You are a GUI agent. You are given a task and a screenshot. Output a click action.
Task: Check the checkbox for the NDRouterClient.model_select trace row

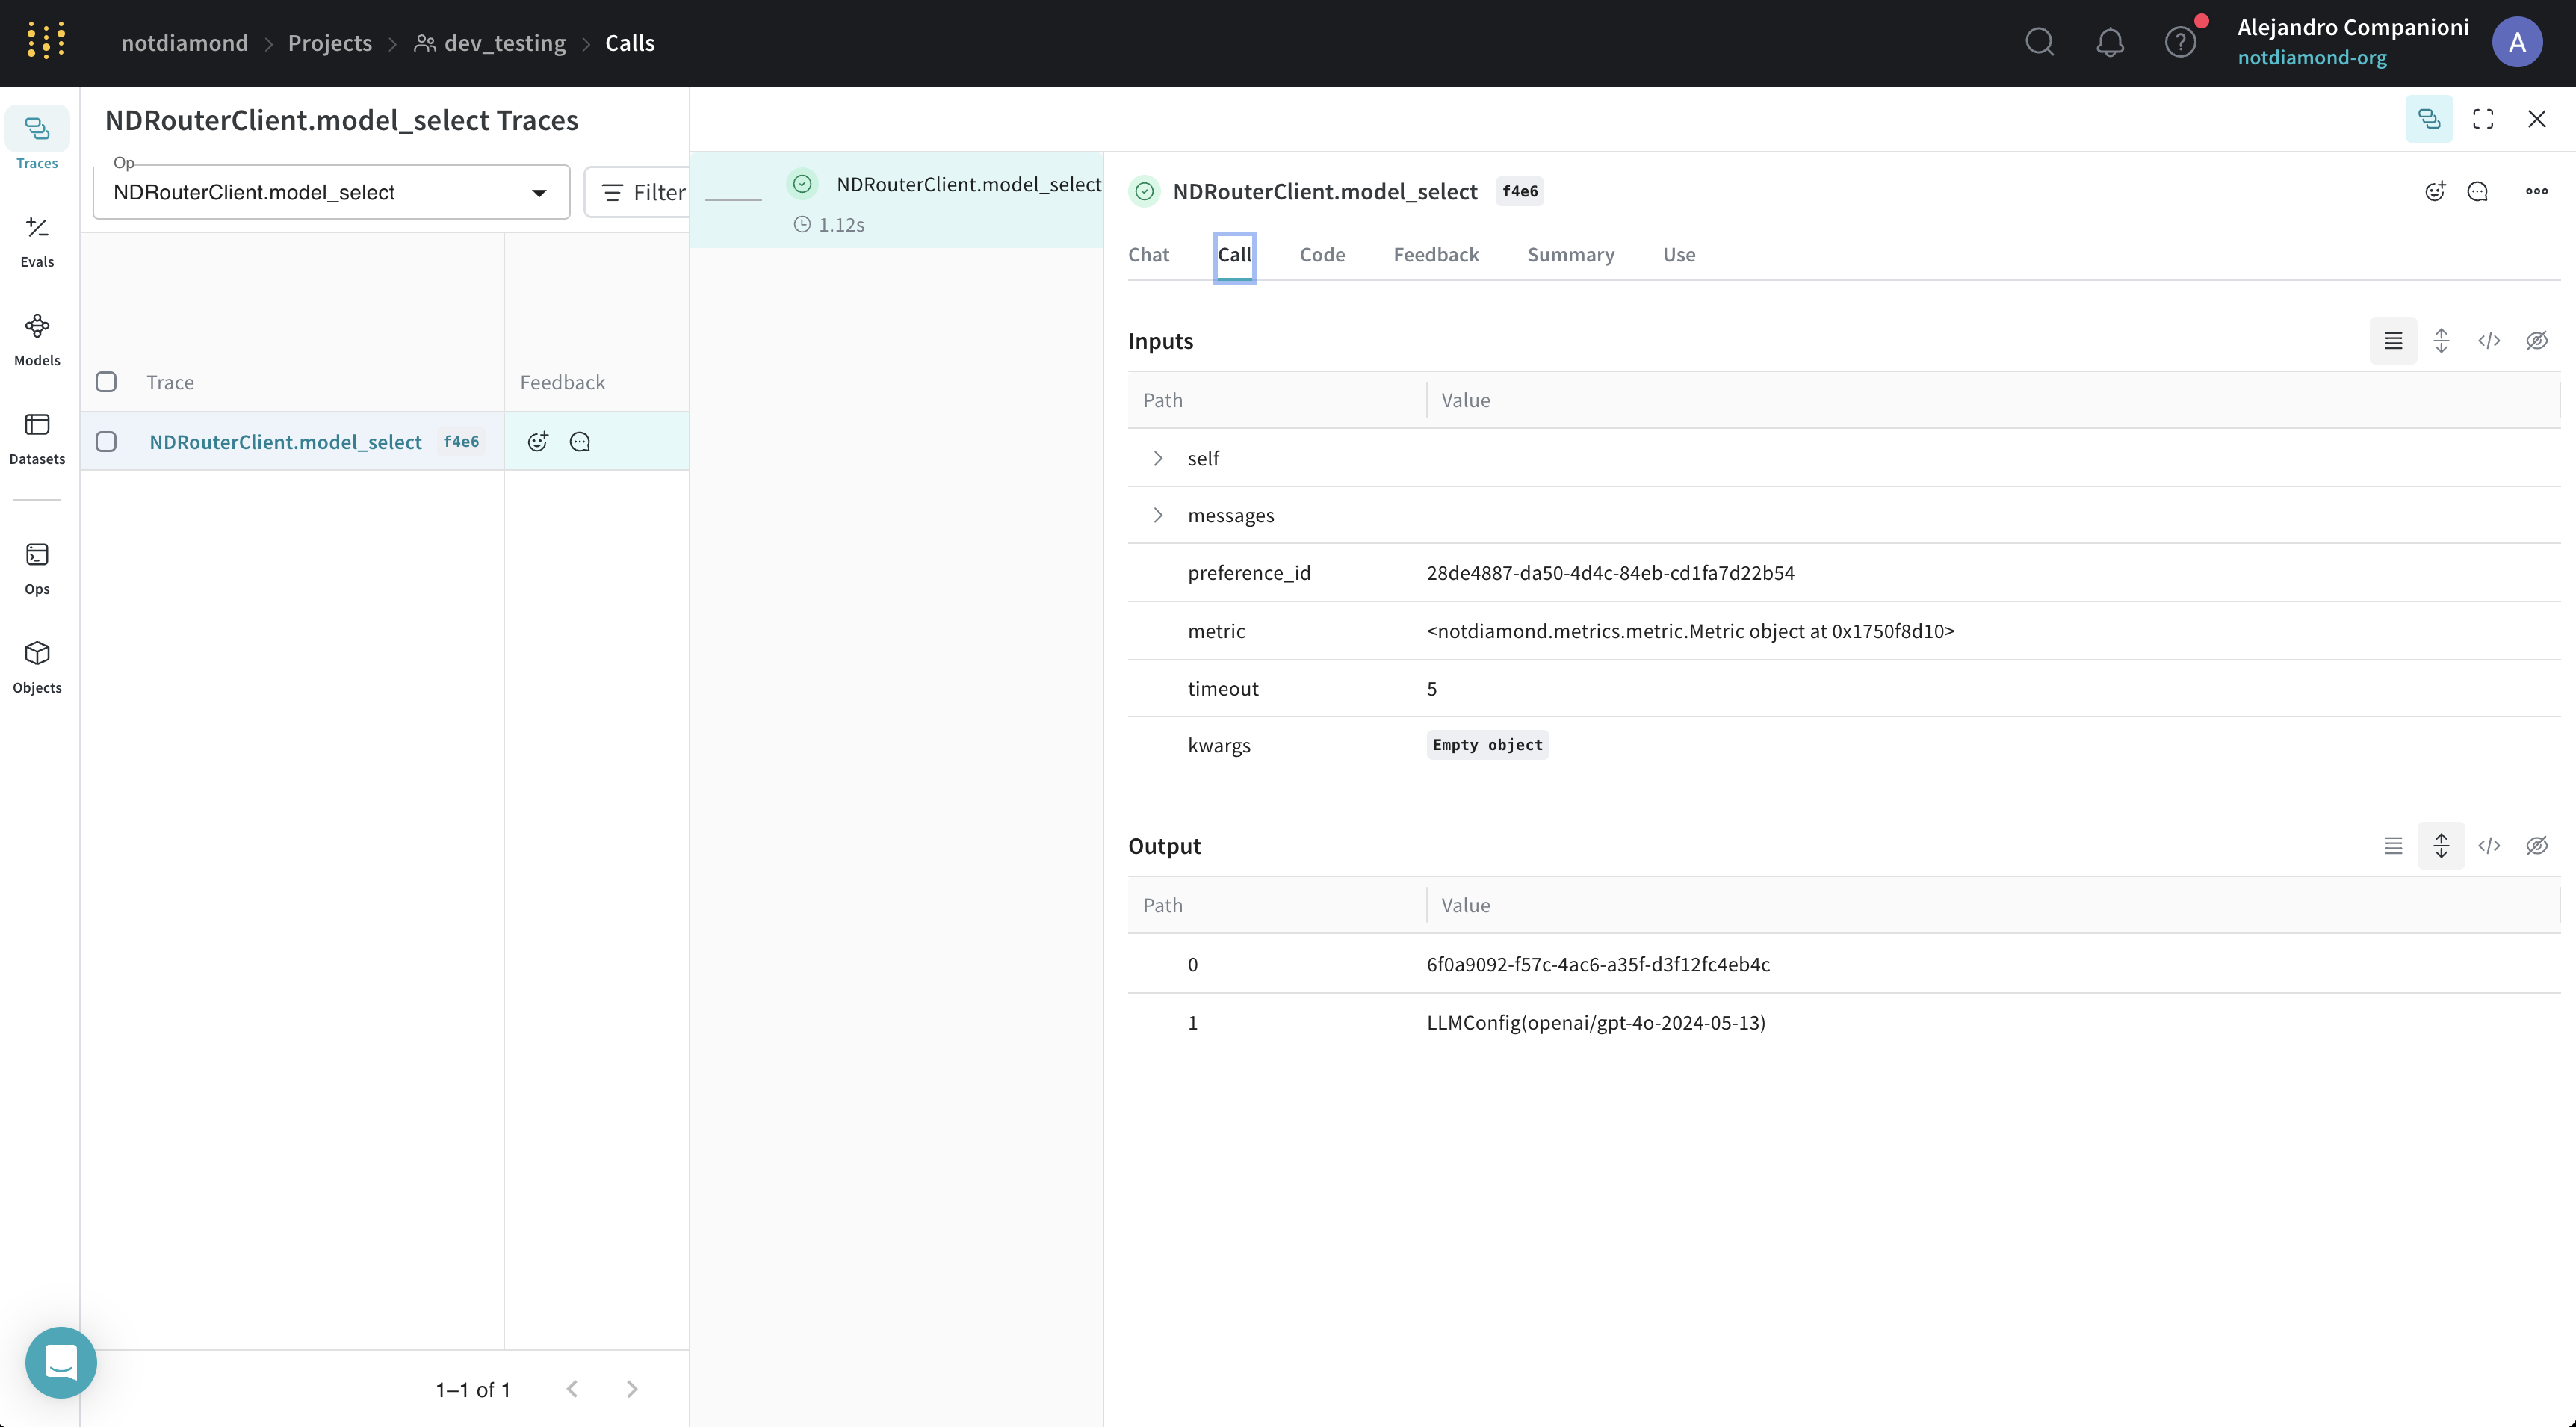106,441
